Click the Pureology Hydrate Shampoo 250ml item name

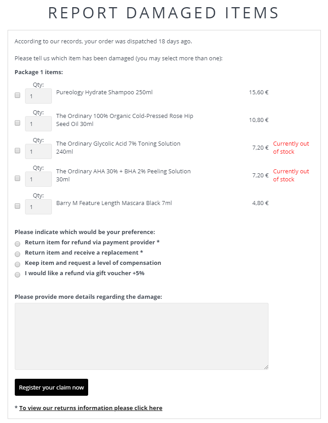pos(104,92)
